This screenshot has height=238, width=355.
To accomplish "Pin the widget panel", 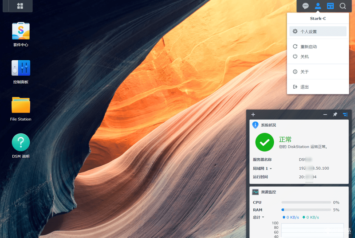I will (335, 115).
